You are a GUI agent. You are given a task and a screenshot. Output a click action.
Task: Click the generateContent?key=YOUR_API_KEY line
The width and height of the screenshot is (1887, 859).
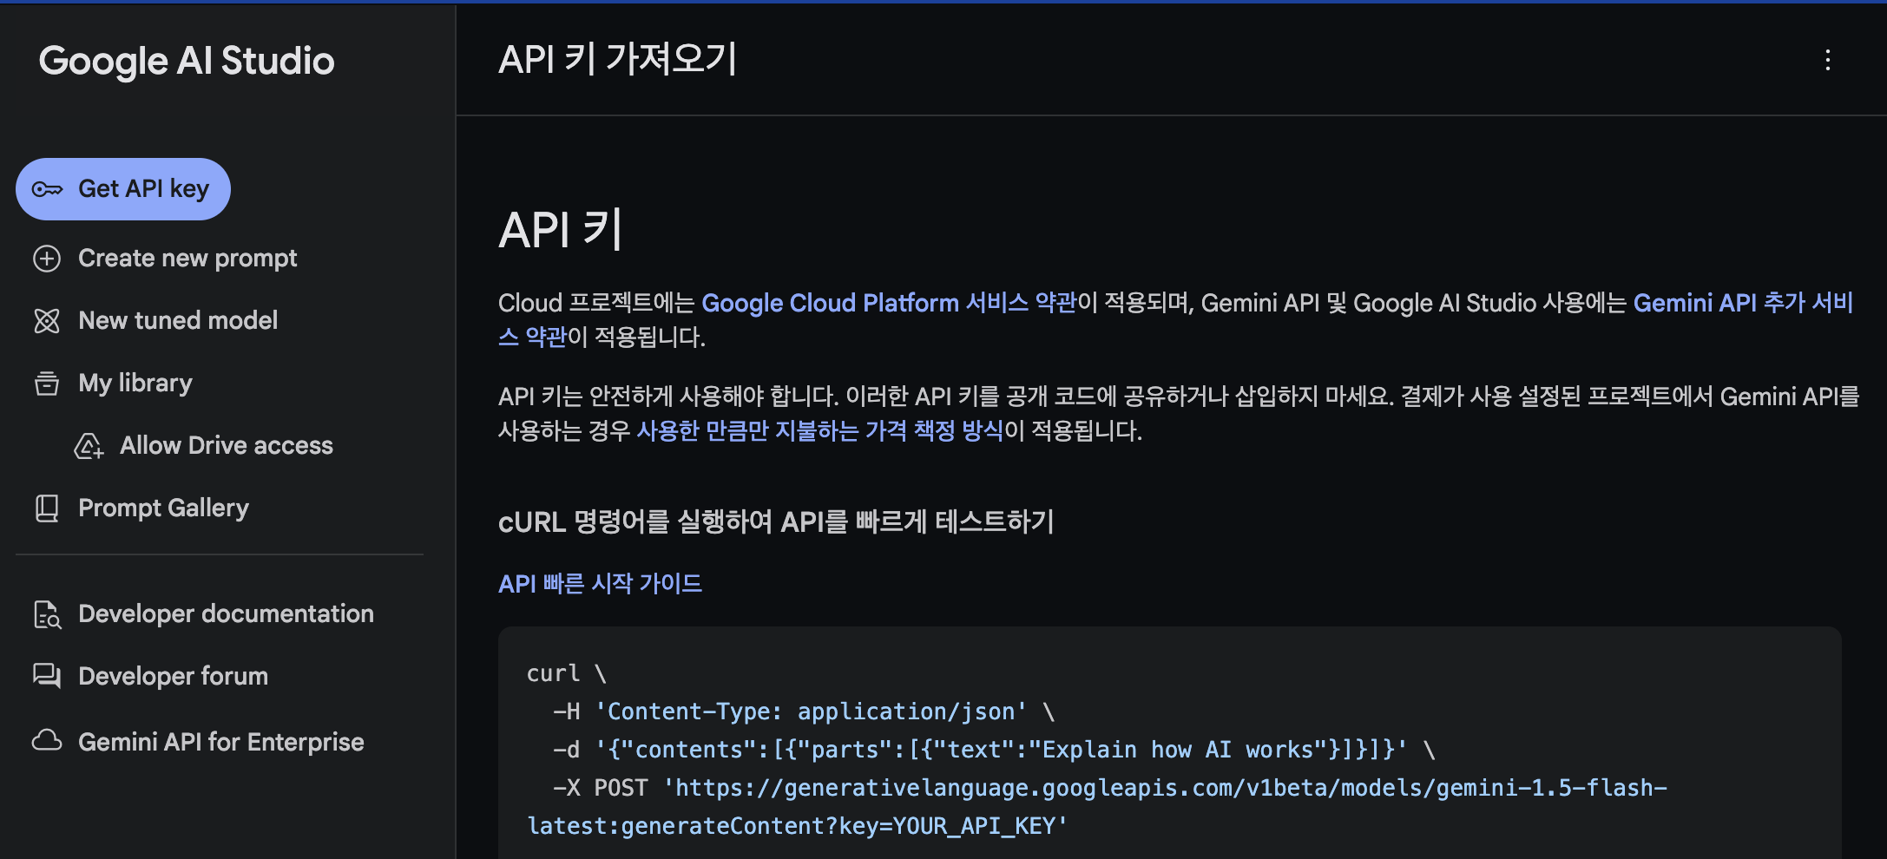(x=797, y=827)
